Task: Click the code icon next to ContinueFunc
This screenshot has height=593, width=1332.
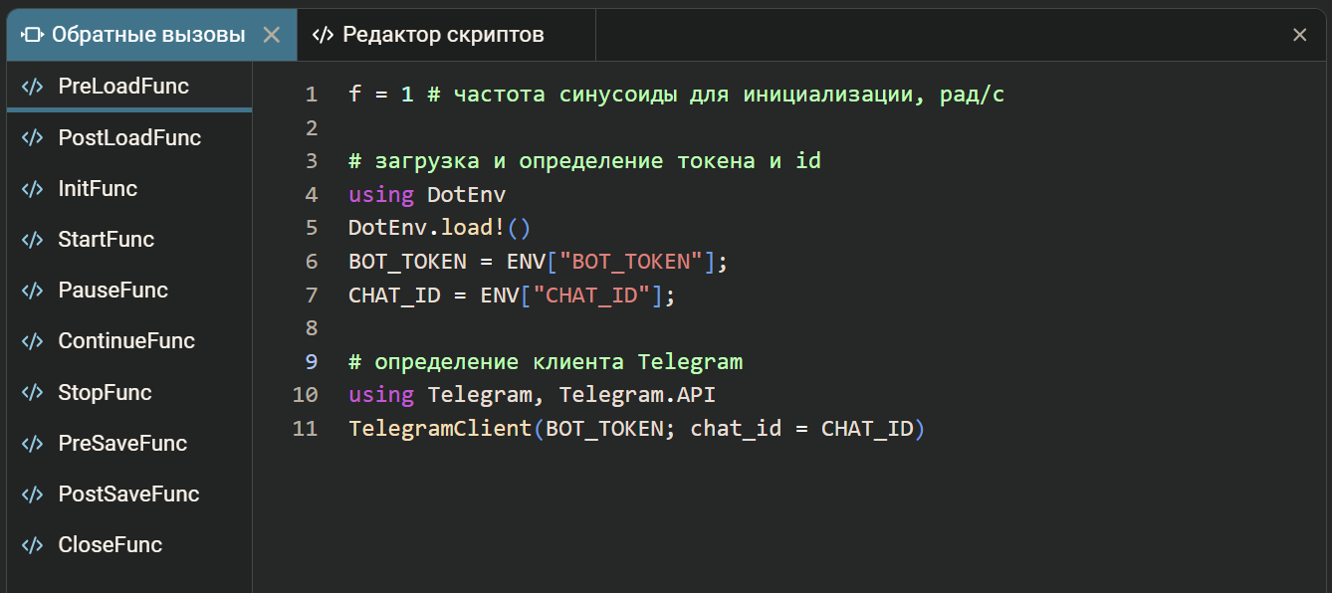Action: click(x=32, y=341)
